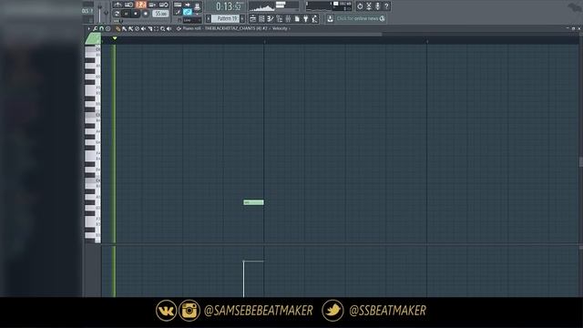Screen dimensions: 583x328
Task: Open help with the question mark icon
Action: click(386, 6)
